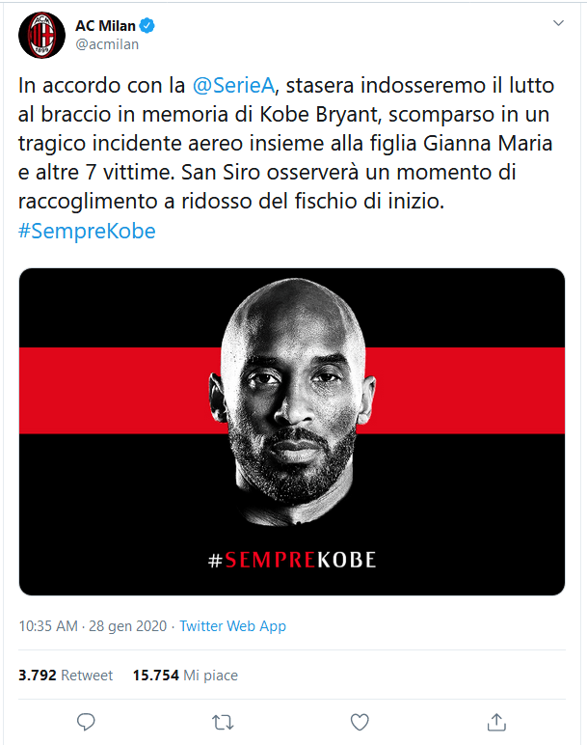Open the blue #SempreKobe hashtag link

pyautogui.click(x=87, y=232)
